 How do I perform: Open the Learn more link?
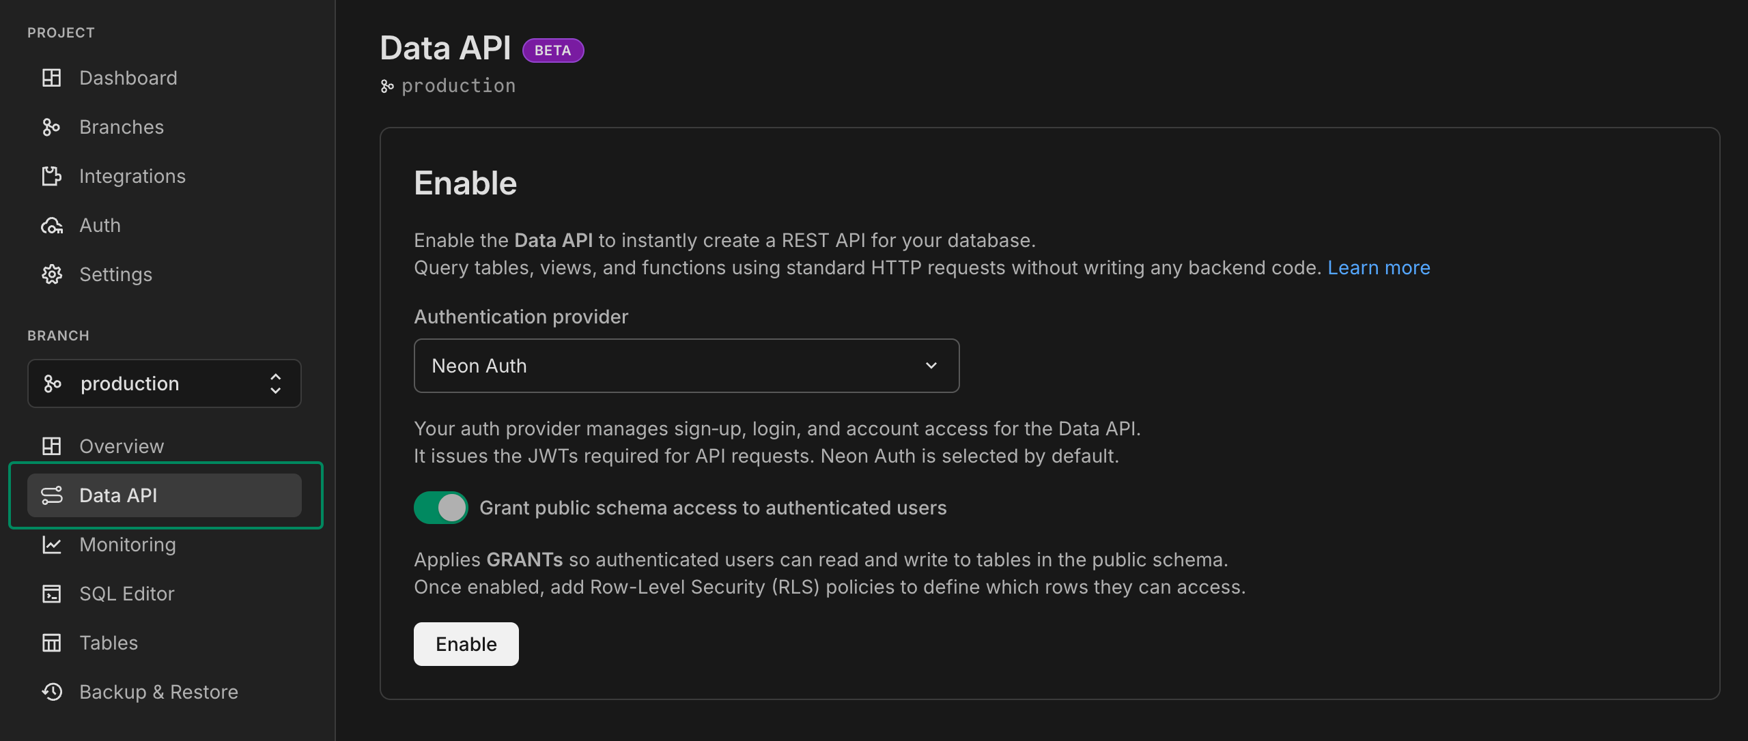[x=1379, y=267]
